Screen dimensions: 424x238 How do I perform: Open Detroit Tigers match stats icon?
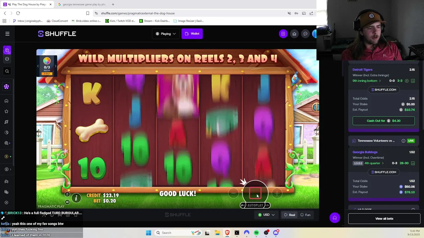(413, 81)
